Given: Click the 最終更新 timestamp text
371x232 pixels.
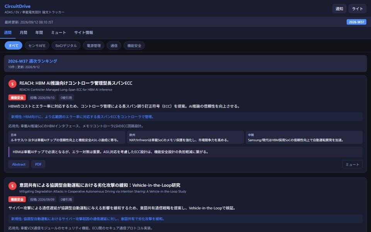Looking at the screenshot, I should [29, 22].
